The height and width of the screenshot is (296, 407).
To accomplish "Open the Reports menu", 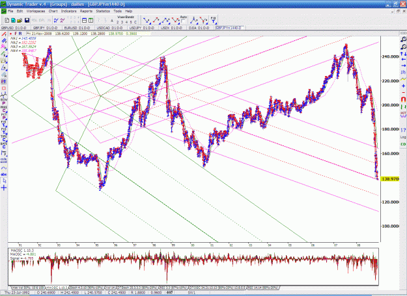I will tap(86, 11).
